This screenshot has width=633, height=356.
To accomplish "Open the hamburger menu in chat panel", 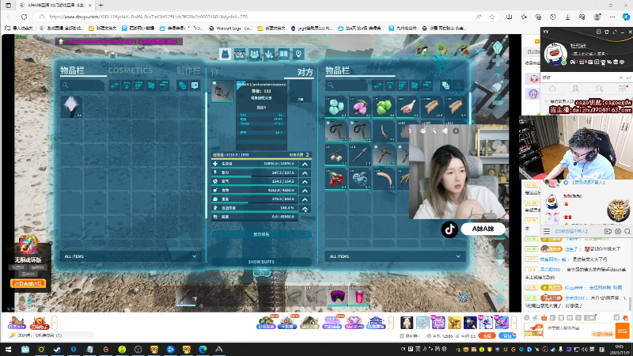I will click(x=547, y=231).
